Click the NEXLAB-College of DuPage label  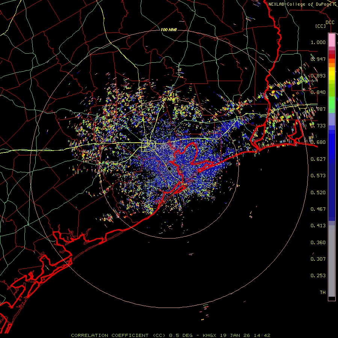pyautogui.click(x=301, y=4)
